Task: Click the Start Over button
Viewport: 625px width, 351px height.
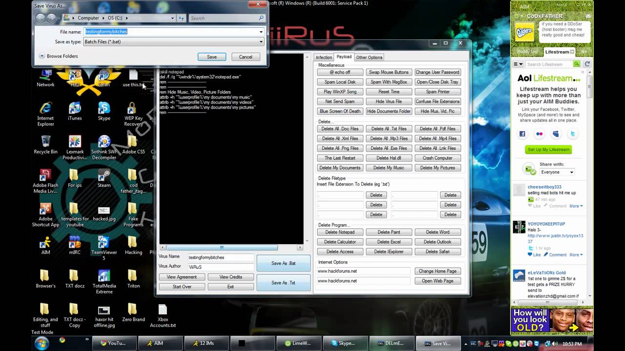Action: tap(182, 287)
